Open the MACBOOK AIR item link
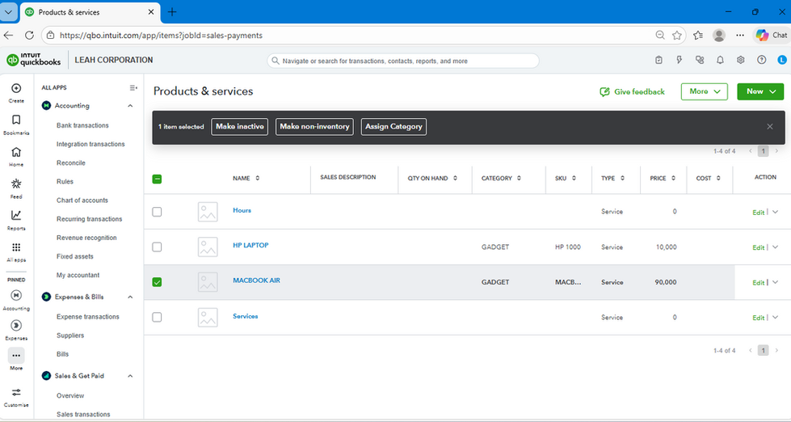791x422 pixels. [x=256, y=281]
